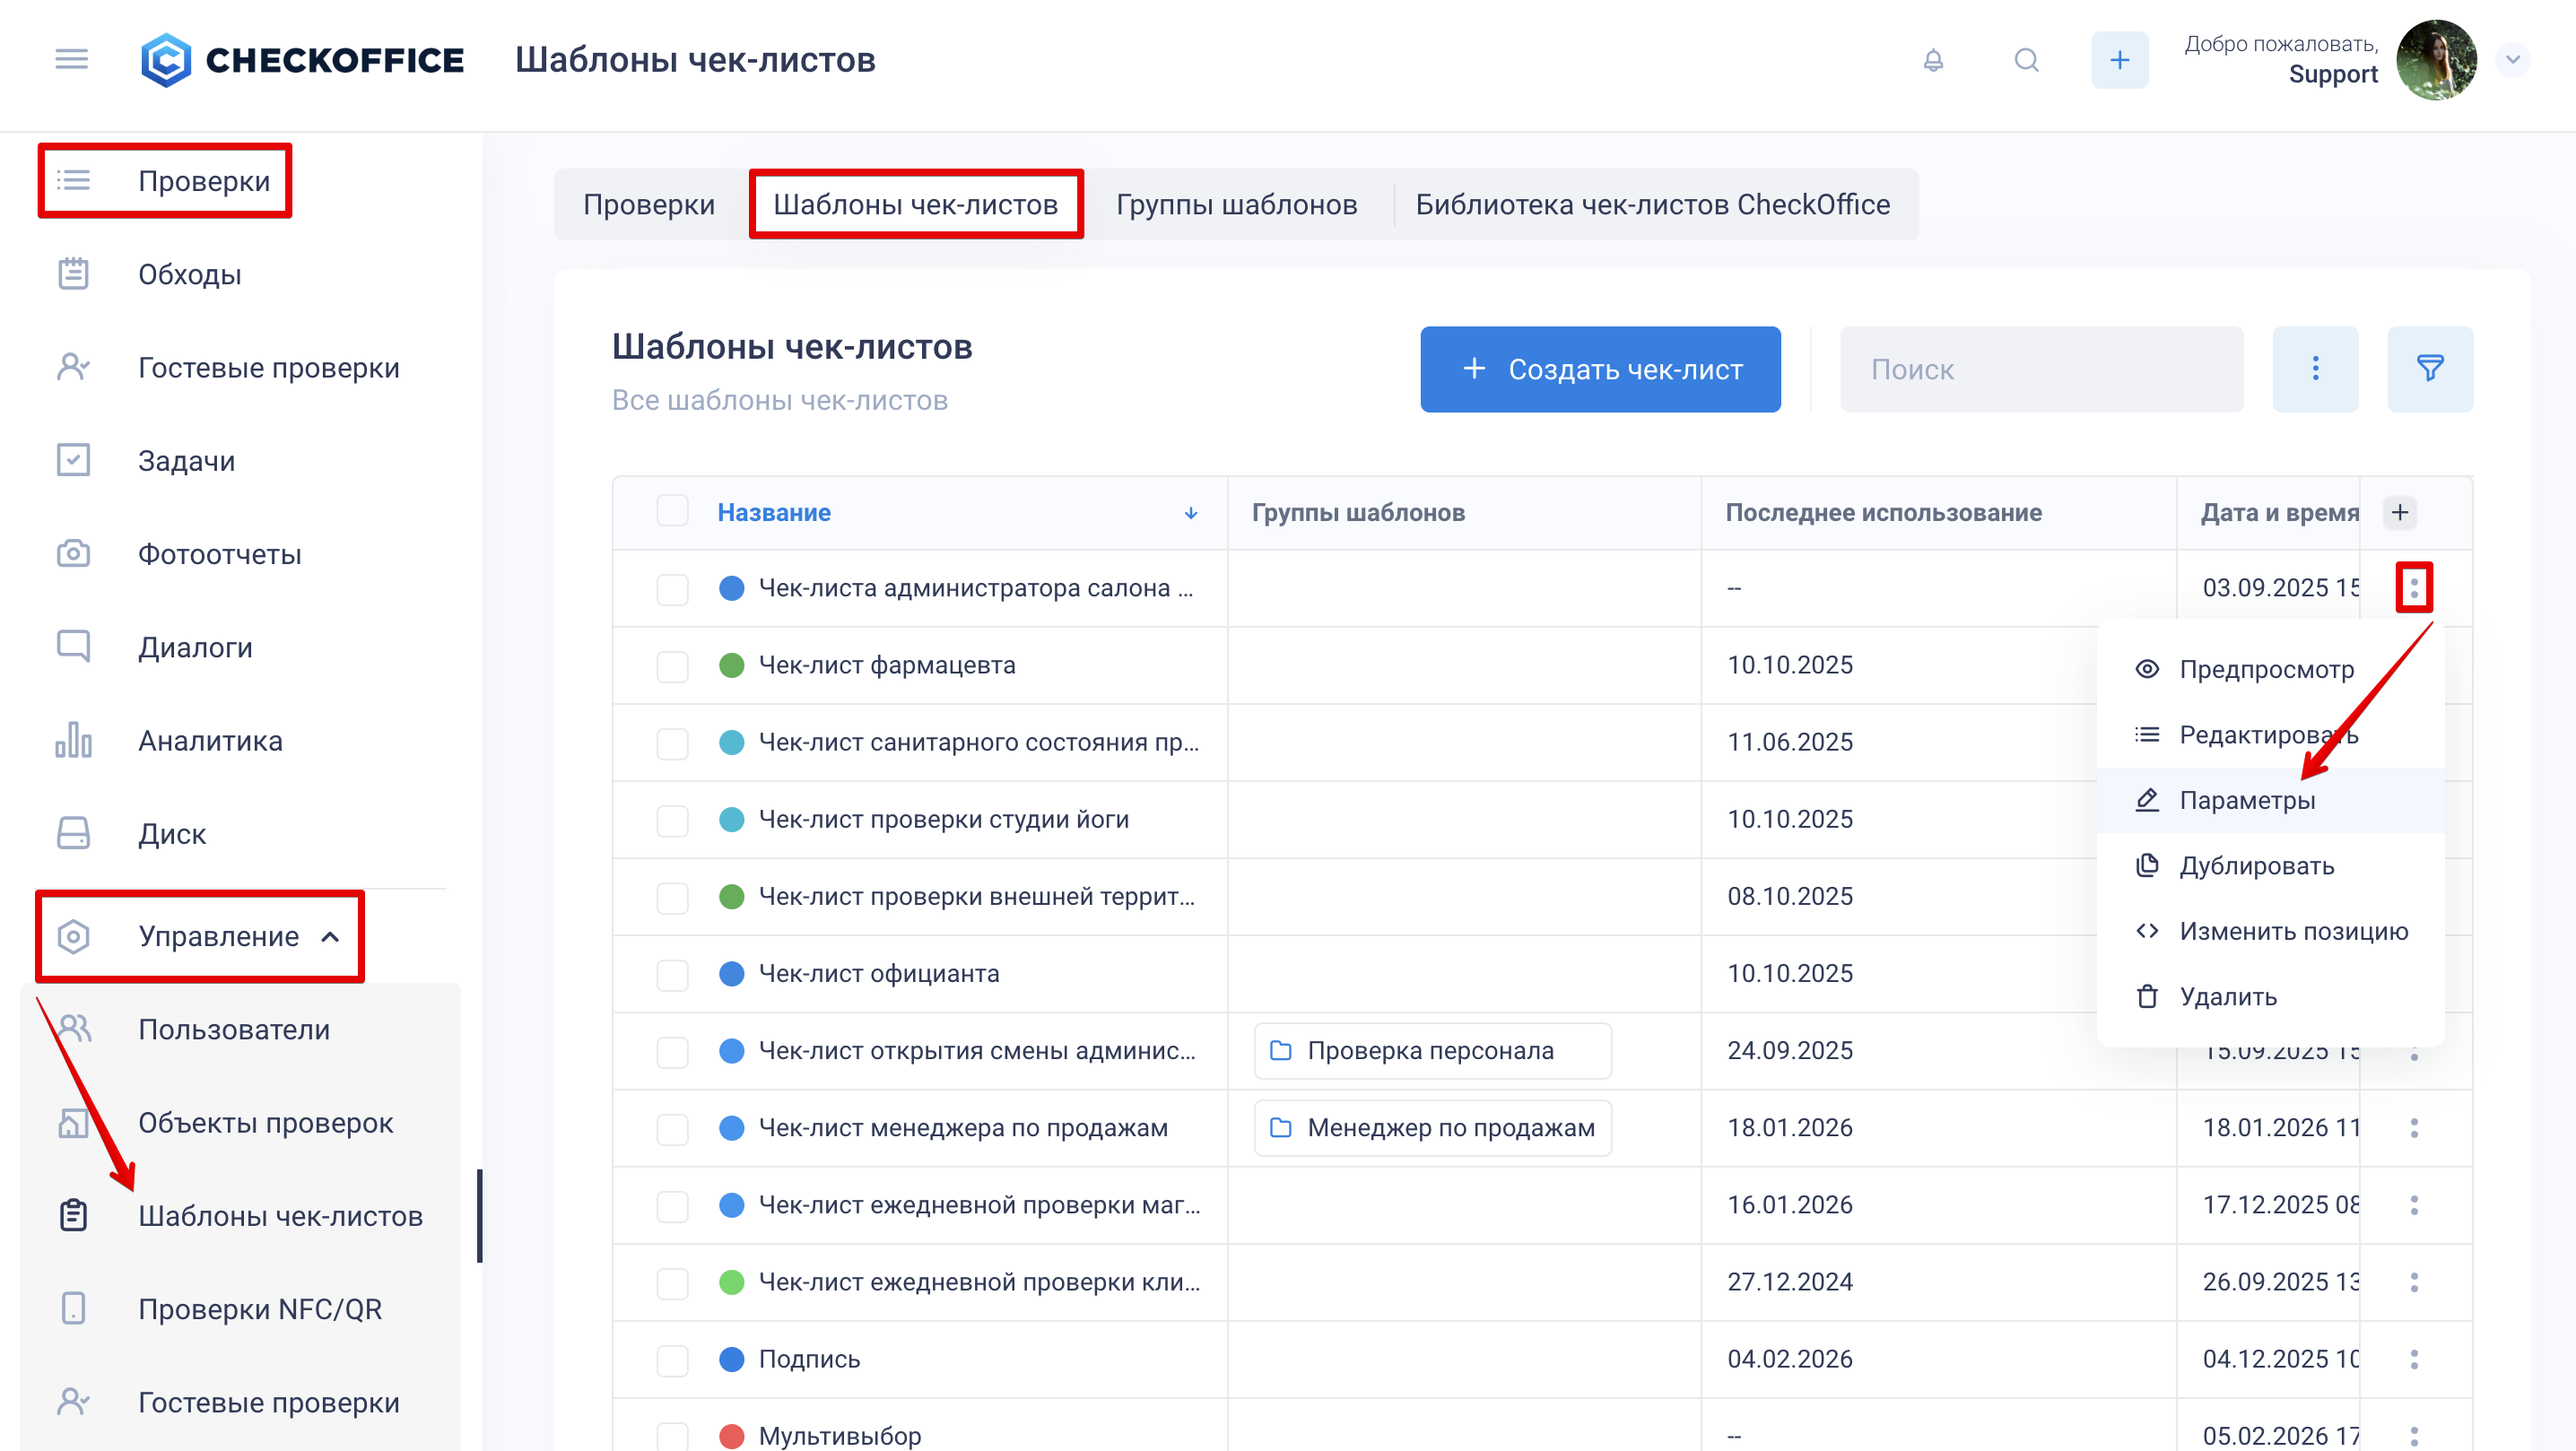Viewport: 2576px width, 1451px height.
Task: Click the red color dot of Мультивыбор
Action: (732, 1435)
